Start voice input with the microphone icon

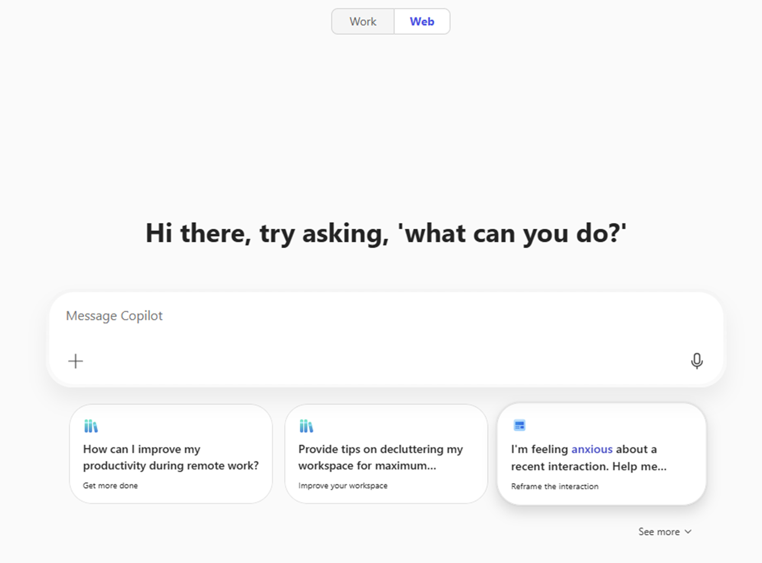[x=697, y=361]
